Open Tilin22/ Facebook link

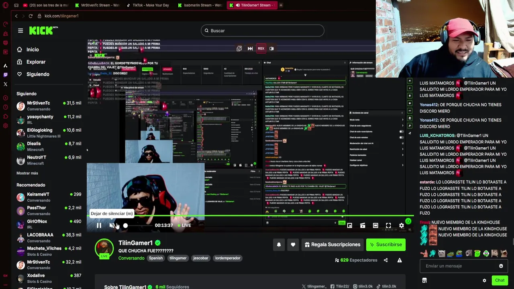(x=340, y=286)
